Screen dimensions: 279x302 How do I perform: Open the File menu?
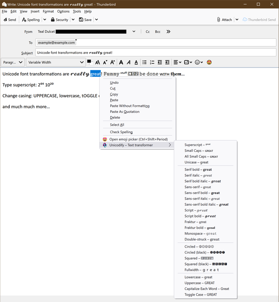[x=5, y=11]
